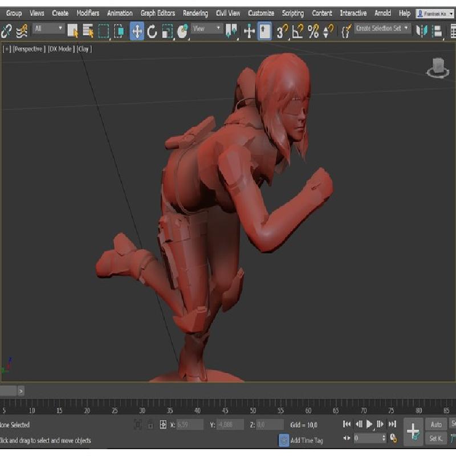Open the All selection filter dropdown
The width and height of the screenshot is (456, 456).
(48, 28)
